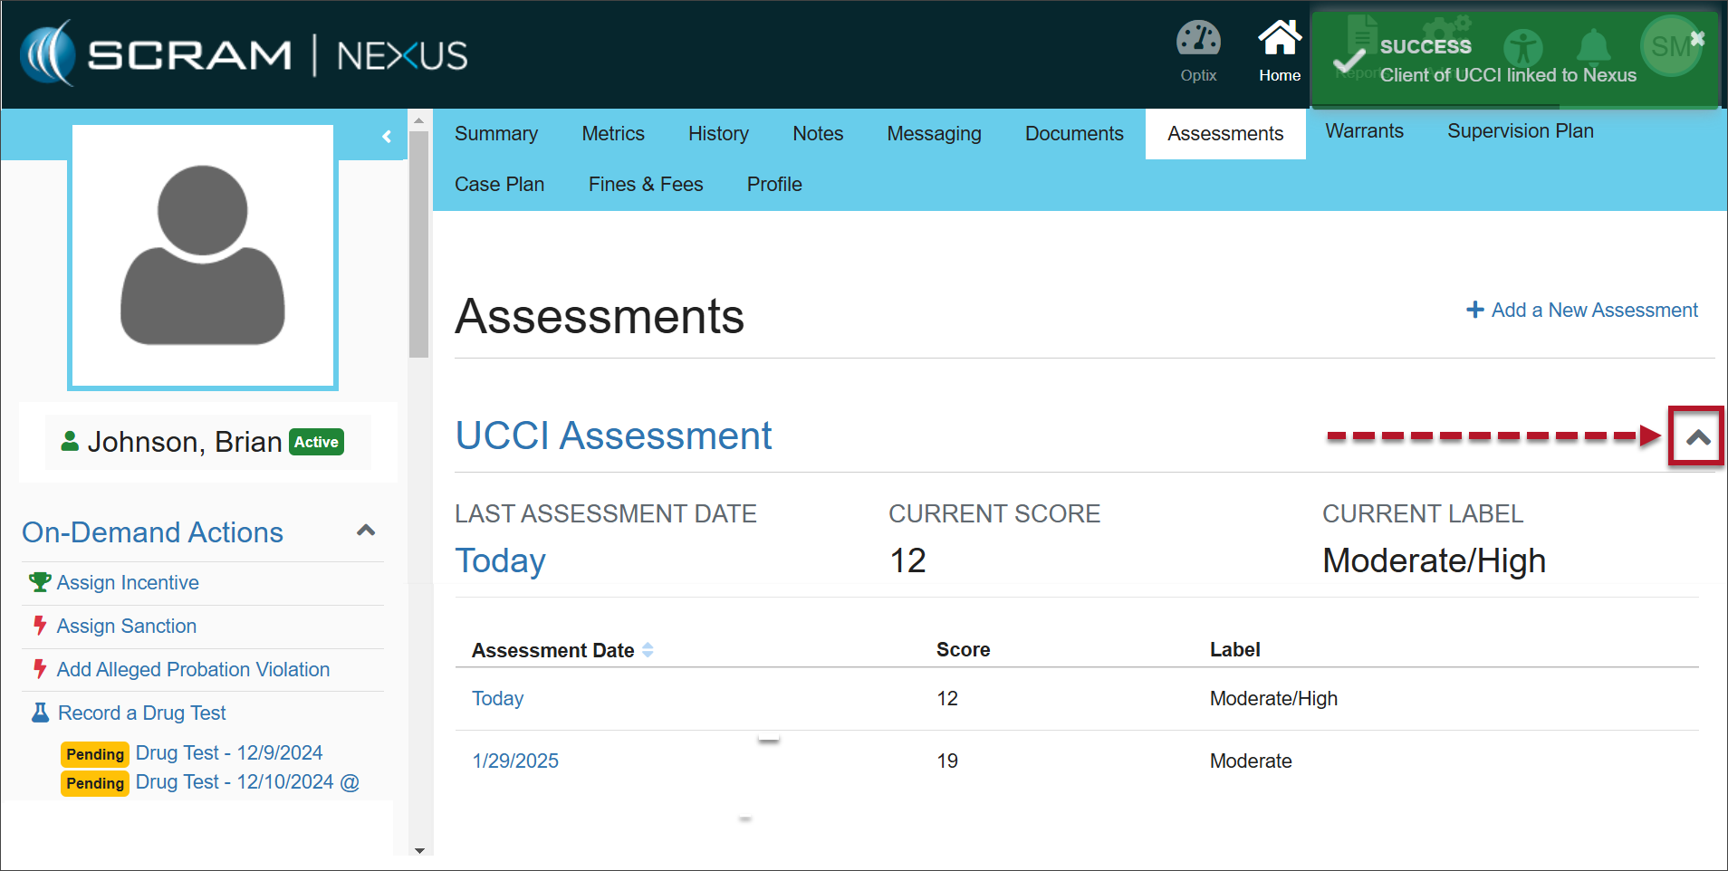
Task: Collapse the UCCI Assessment section
Action: point(1697,437)
